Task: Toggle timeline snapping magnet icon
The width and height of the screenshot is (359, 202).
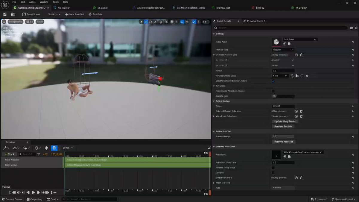Action: (54, 148)
